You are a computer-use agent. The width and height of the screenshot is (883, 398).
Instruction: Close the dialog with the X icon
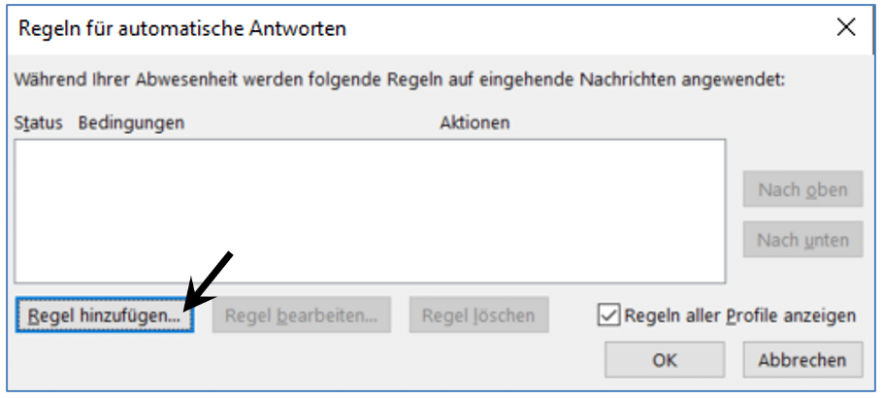[x=846, y=26]
